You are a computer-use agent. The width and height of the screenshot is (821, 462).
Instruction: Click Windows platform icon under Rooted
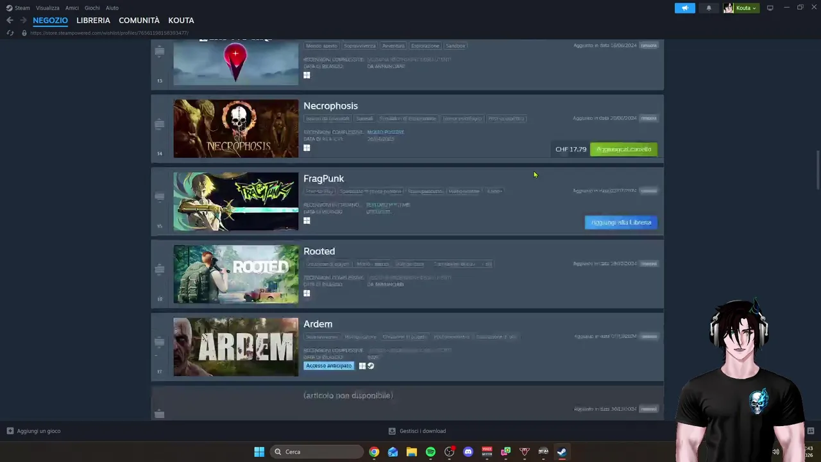click(x=307, y=293)
